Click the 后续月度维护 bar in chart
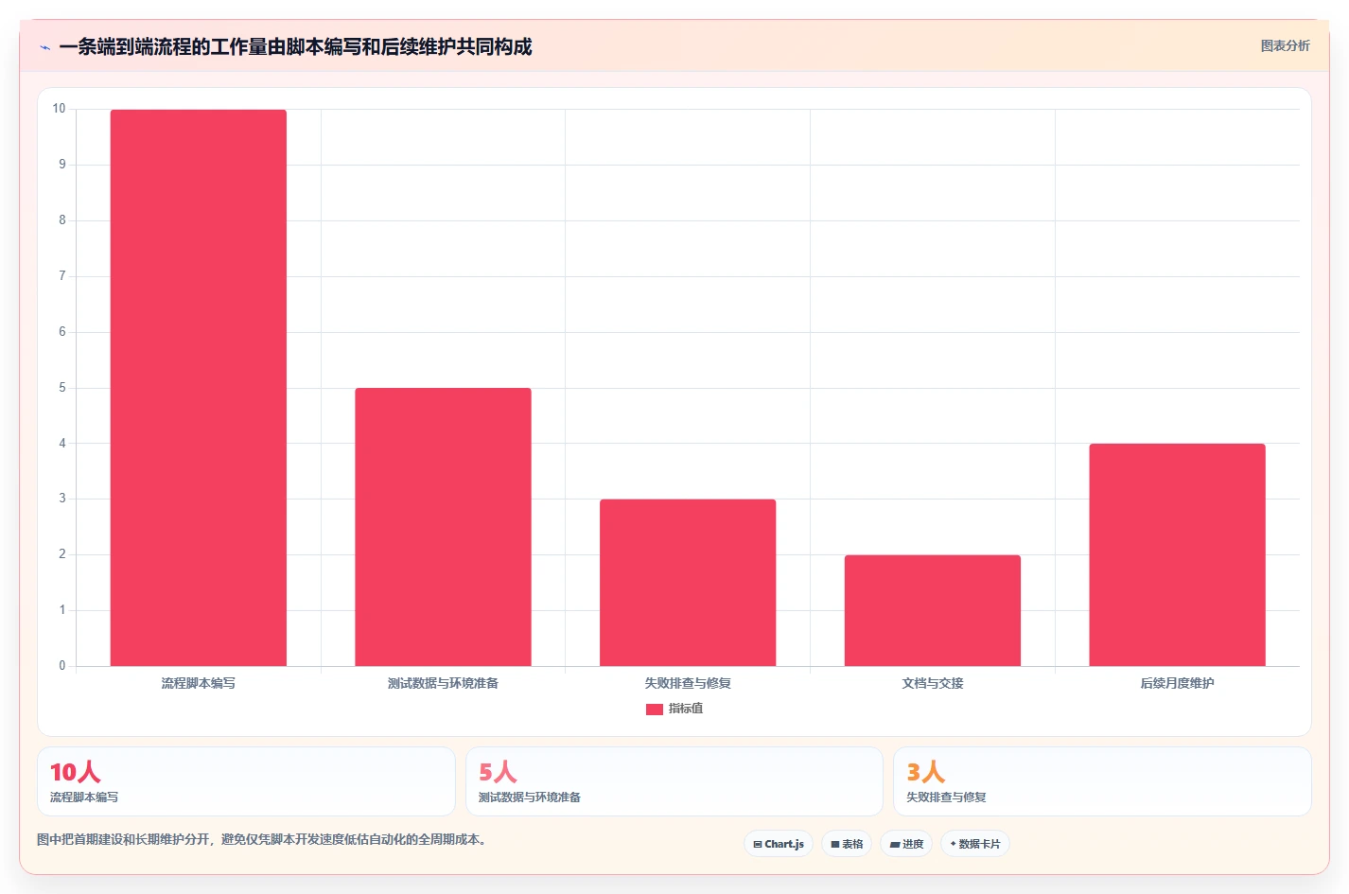Viewport: 1349px width, 894px height. pyautogui.click(x=1177, y=554)
